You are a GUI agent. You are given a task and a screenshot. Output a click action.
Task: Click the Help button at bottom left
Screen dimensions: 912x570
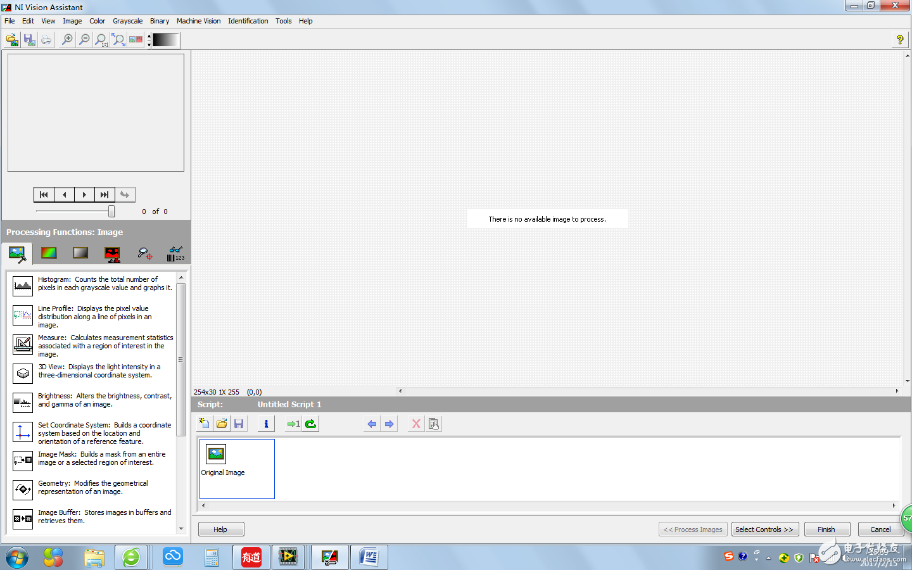tap(220, 529)
